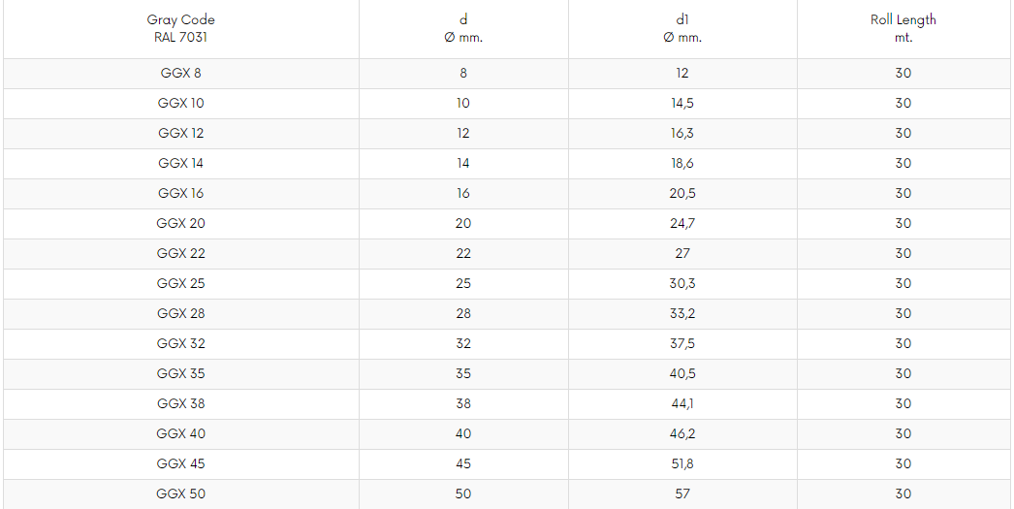Click the GGX 10 row code
Screen dimensions: 1014x509
click(x=181, y=104)
